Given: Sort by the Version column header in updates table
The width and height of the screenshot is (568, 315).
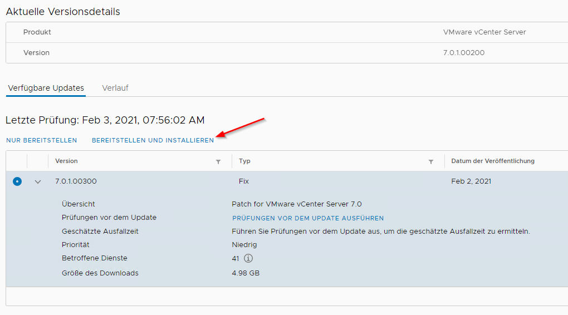Looking at the screenshot, I should point(66,161).
